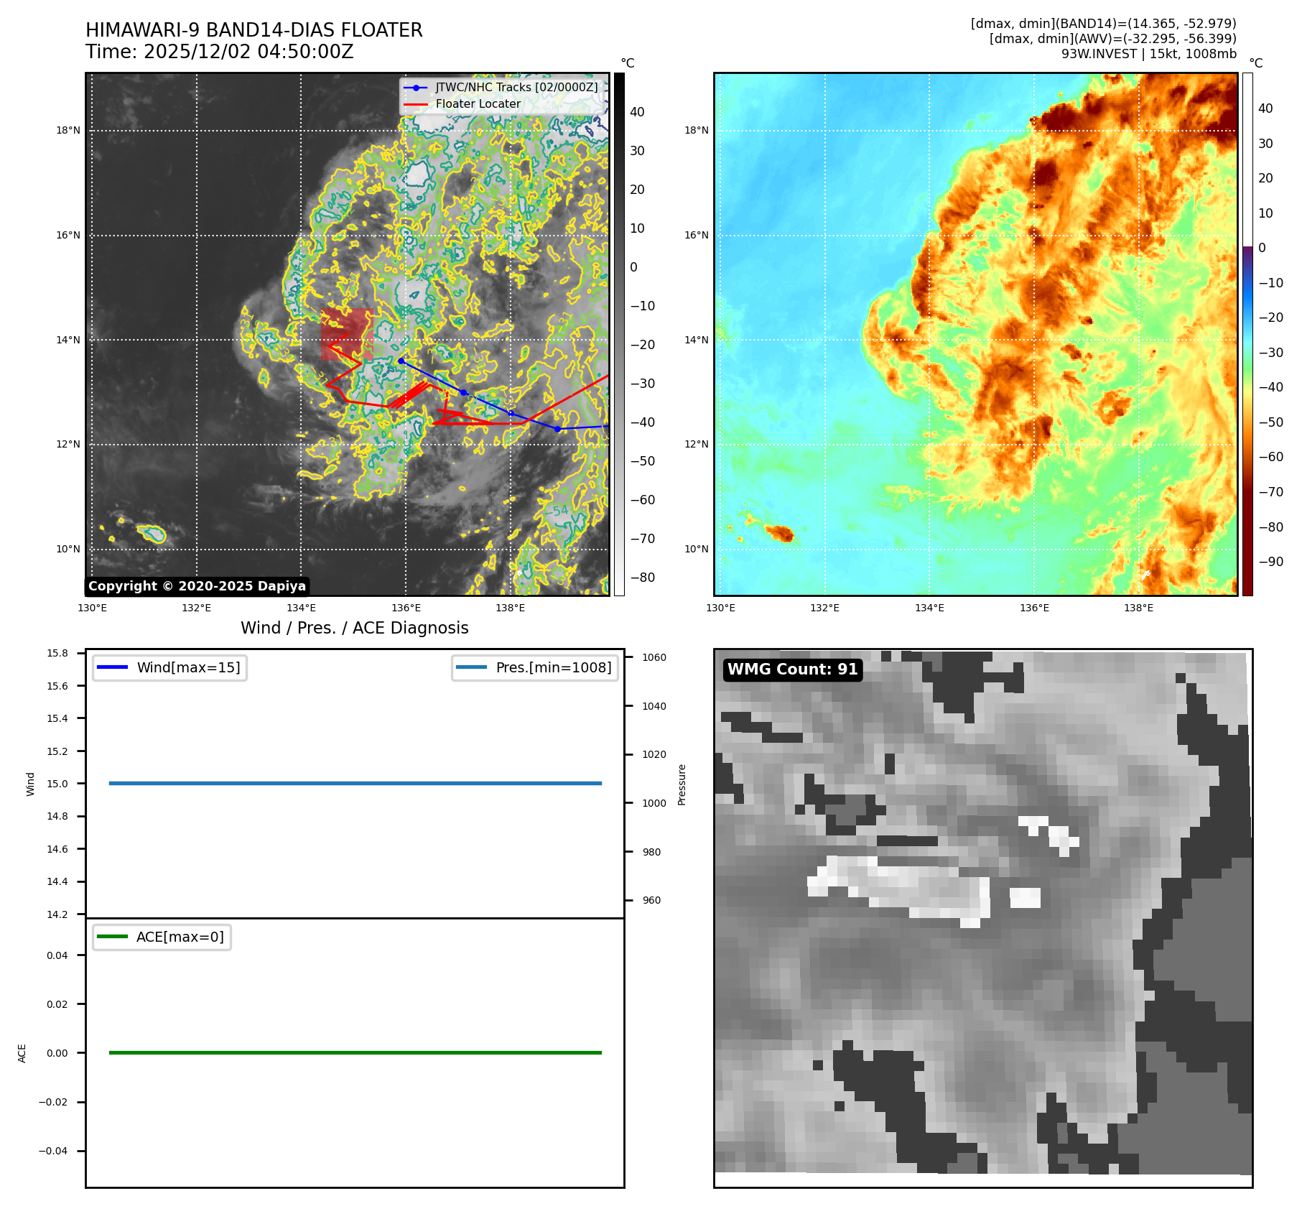Viewport: 1302px width, 1214px height.
Task: Click the bright white patch in WMG image
Action: pyautogui.click(x=1026, y=897)
